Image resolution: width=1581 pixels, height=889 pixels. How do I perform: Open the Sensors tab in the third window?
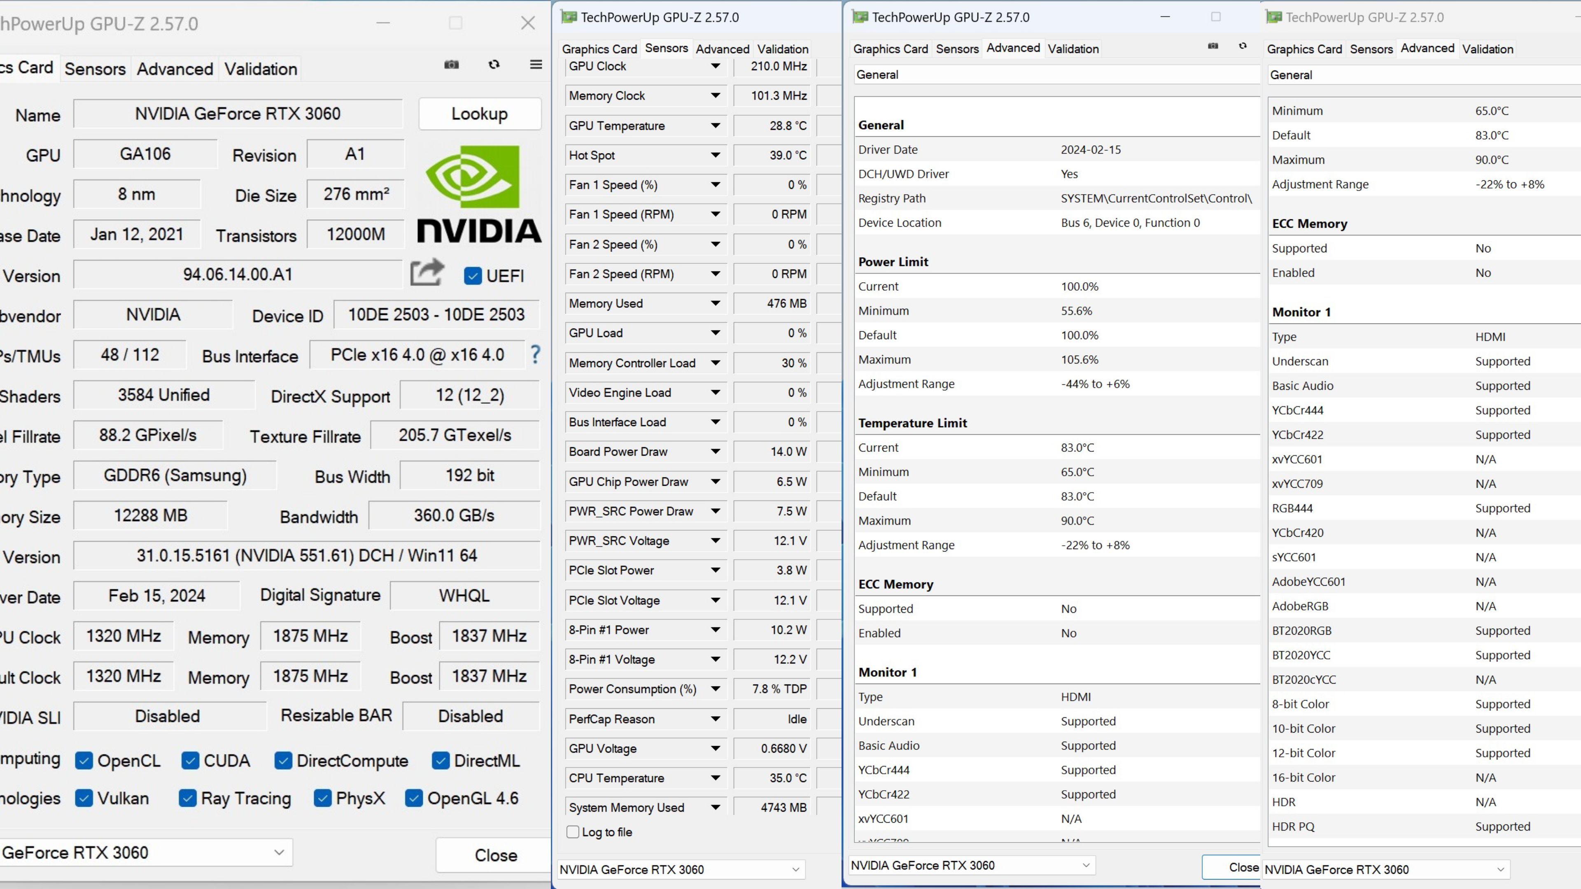tap(957, 49)
